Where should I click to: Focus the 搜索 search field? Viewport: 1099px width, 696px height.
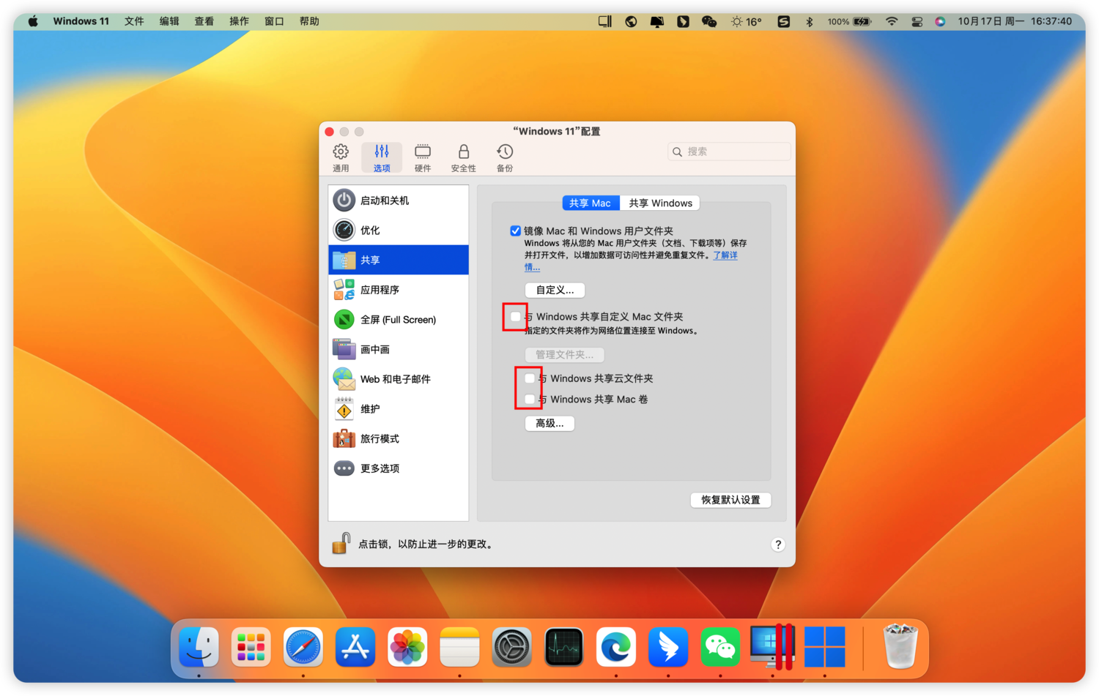[729, 151]
